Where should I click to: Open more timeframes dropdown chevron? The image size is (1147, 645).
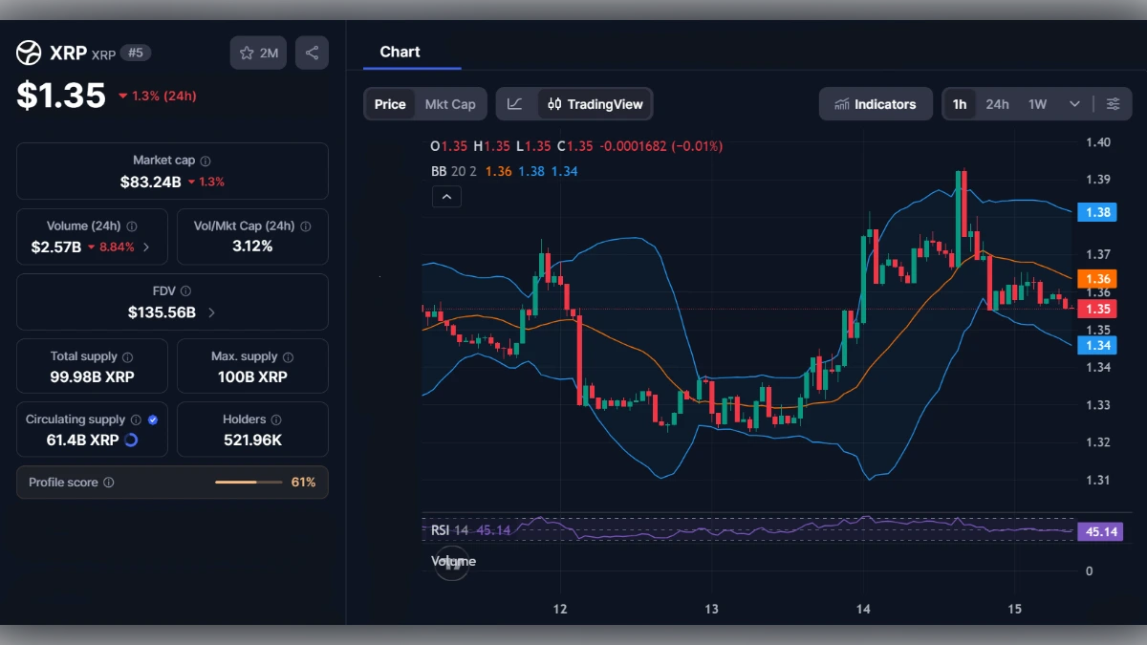[x=1072, y=103]
